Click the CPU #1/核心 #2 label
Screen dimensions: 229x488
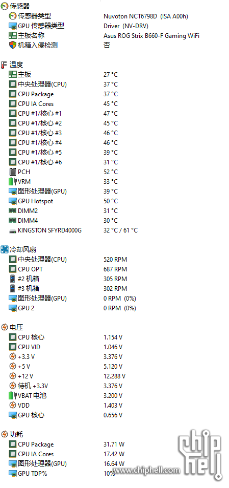pyautogui.click(x=40, y=123)
